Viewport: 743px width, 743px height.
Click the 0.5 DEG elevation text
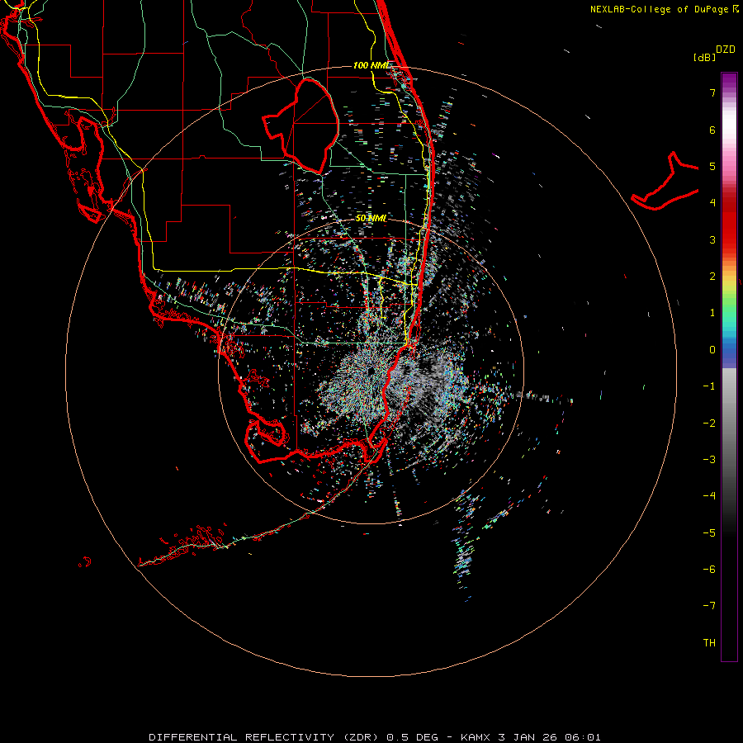pyautogui.click(x=412, y=737)
